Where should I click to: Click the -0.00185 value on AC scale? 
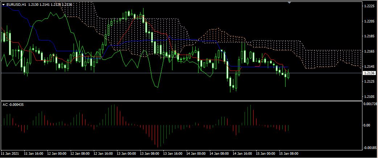pos(370,148)
